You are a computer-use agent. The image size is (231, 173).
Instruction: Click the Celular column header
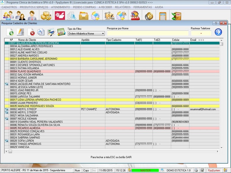click(x=176, y=40)
